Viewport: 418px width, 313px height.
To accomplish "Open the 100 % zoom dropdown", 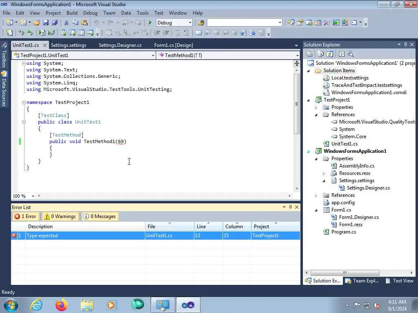I will pos(33,196).
